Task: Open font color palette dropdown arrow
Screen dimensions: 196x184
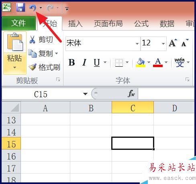Action: pyautogui.click(x=166, y=62)
